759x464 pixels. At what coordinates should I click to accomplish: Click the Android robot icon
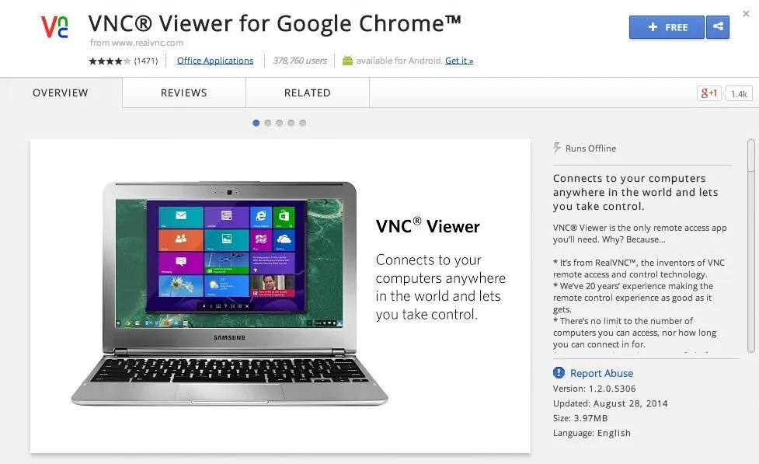[347, 61]
